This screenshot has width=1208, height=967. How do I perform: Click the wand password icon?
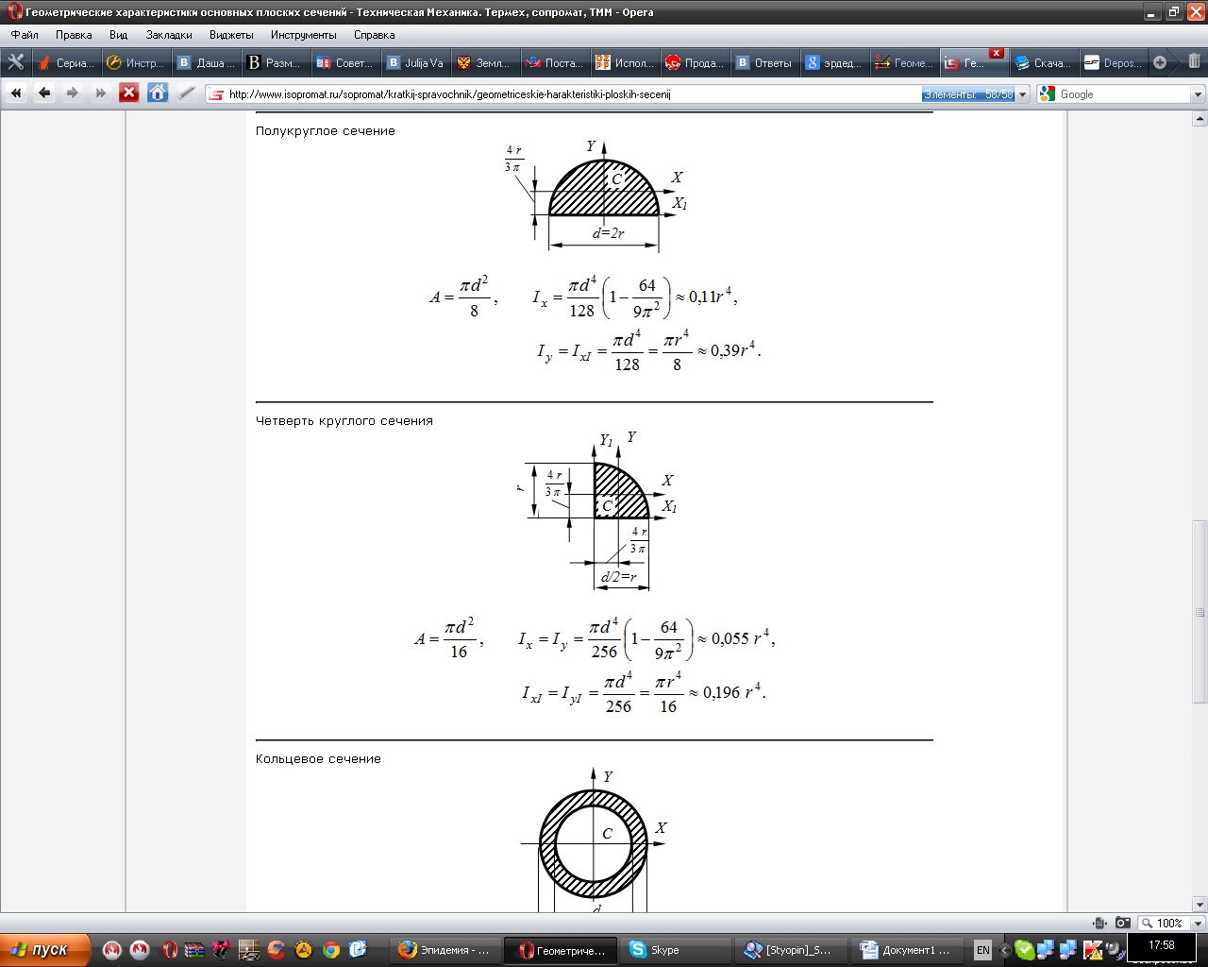tap(187, 93)
